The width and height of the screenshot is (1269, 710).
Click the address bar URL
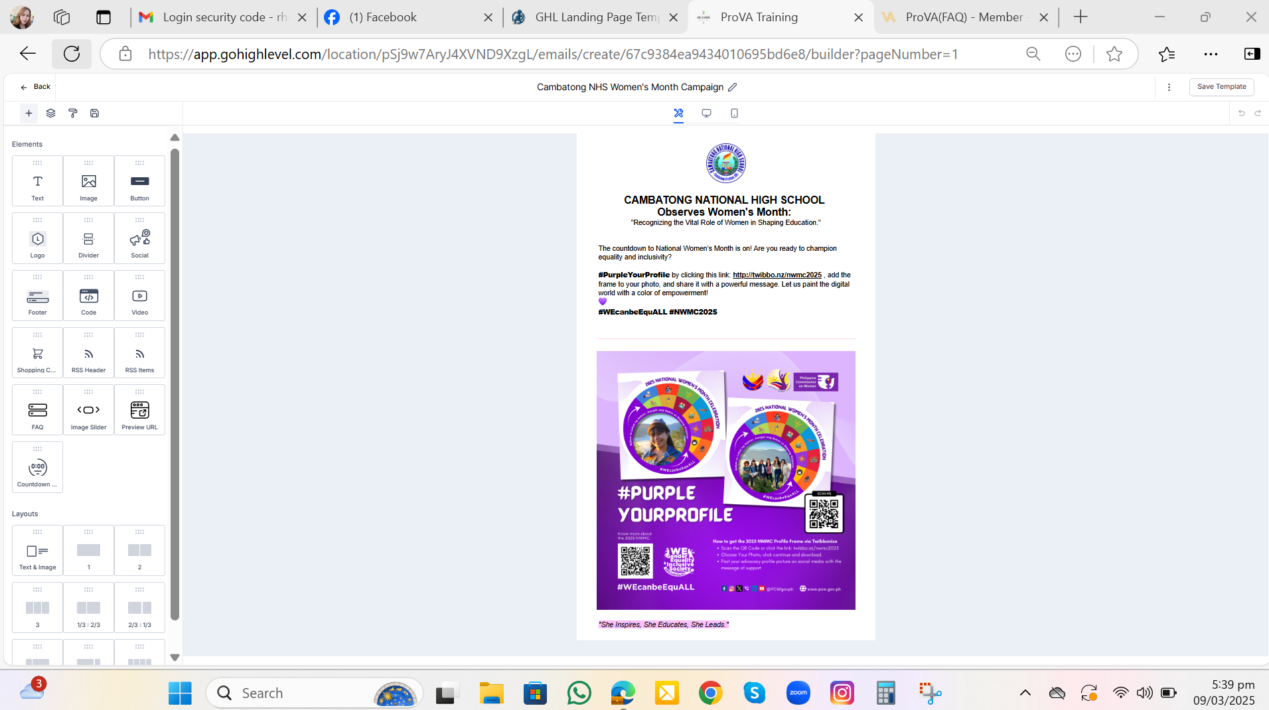[x=553, y=54]
